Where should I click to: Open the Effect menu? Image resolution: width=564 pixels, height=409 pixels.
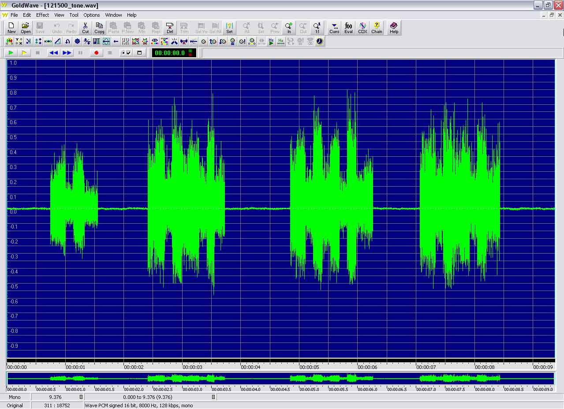[43, 15]
